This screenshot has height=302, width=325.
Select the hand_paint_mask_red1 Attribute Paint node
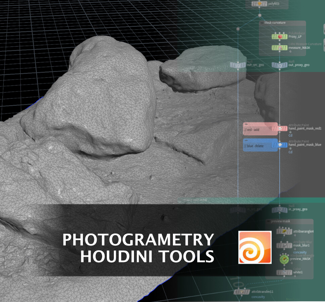280,128
